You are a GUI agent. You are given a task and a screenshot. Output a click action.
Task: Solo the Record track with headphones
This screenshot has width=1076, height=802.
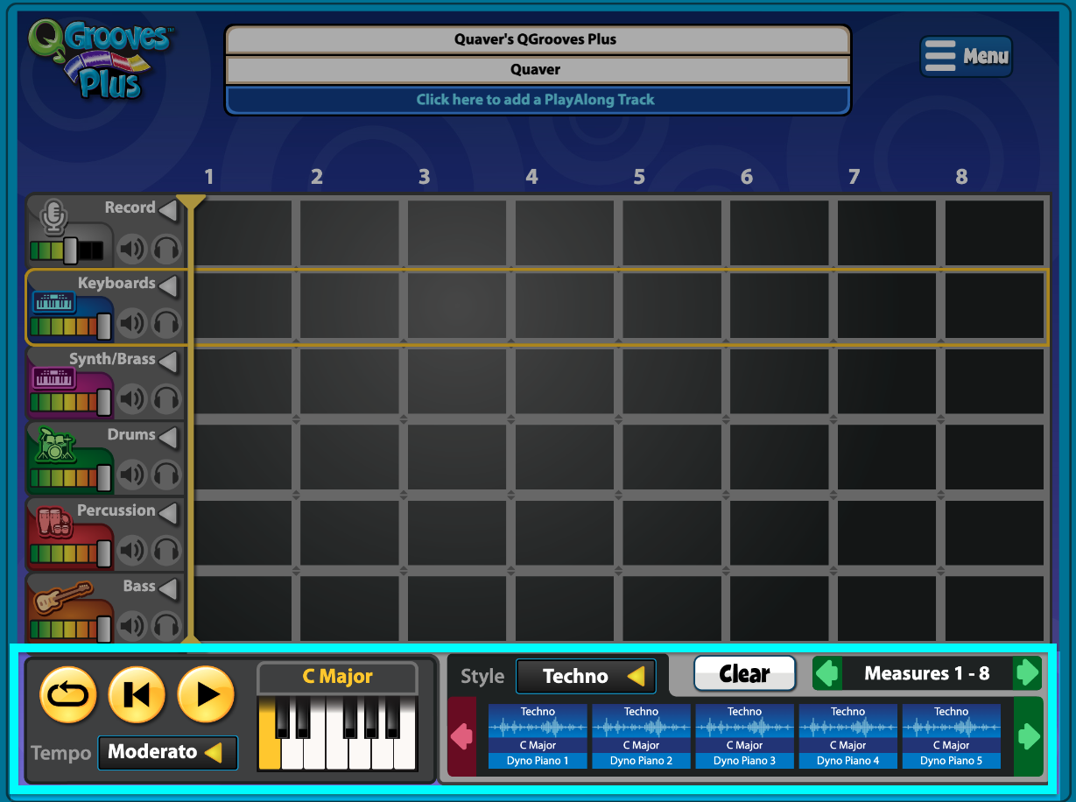pos(165,250)
